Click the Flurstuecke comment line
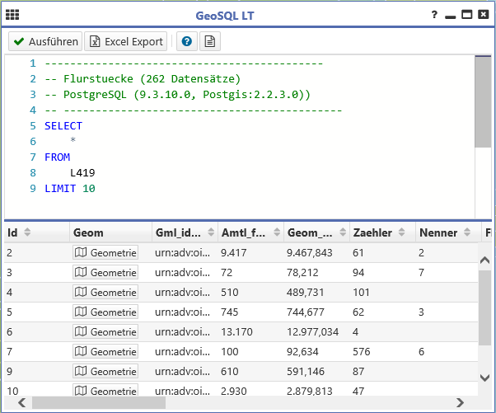This screenshot has width=496, height=413. coord(143,79)
